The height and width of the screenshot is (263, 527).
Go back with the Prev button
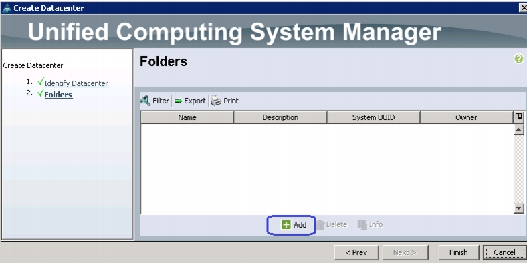coord(356,252)
